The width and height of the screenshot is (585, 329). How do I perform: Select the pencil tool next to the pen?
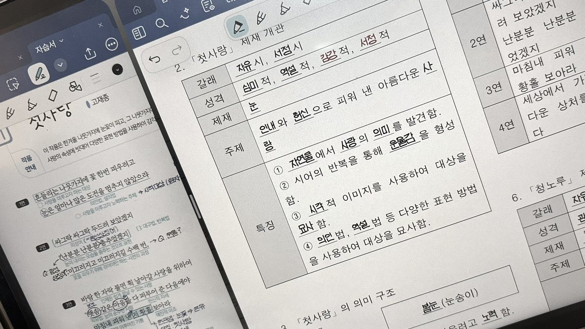click(x=261, y=18)
